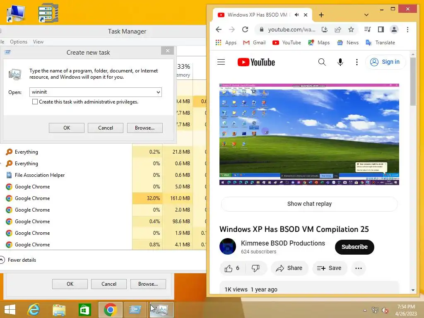Save the video to a playlist

coord(329,268)
